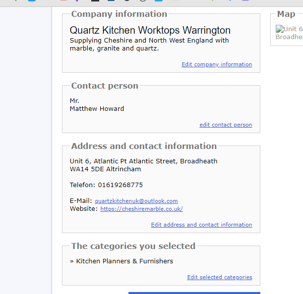This screenshot has width=303, height=294.
Task: Click the description Supplying Cheshire and North West
Action: [149, 45]
